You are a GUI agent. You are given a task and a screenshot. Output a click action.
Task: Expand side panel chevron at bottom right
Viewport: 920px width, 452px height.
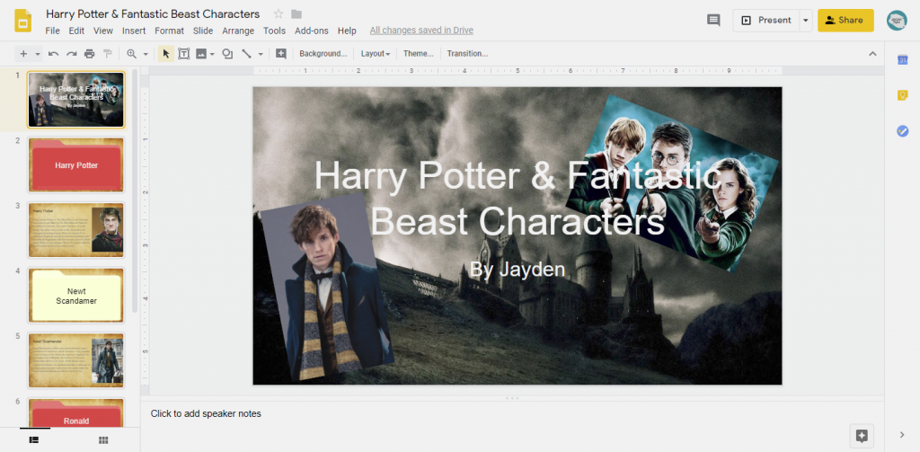pos(902,435)
